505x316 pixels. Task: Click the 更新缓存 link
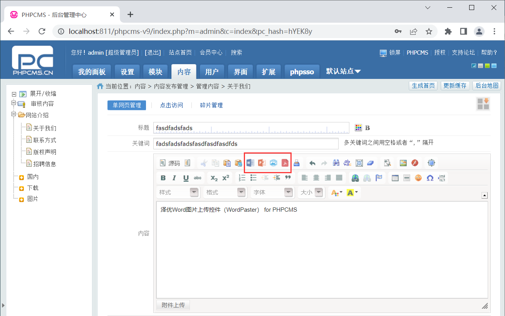(x=455, y=86)
